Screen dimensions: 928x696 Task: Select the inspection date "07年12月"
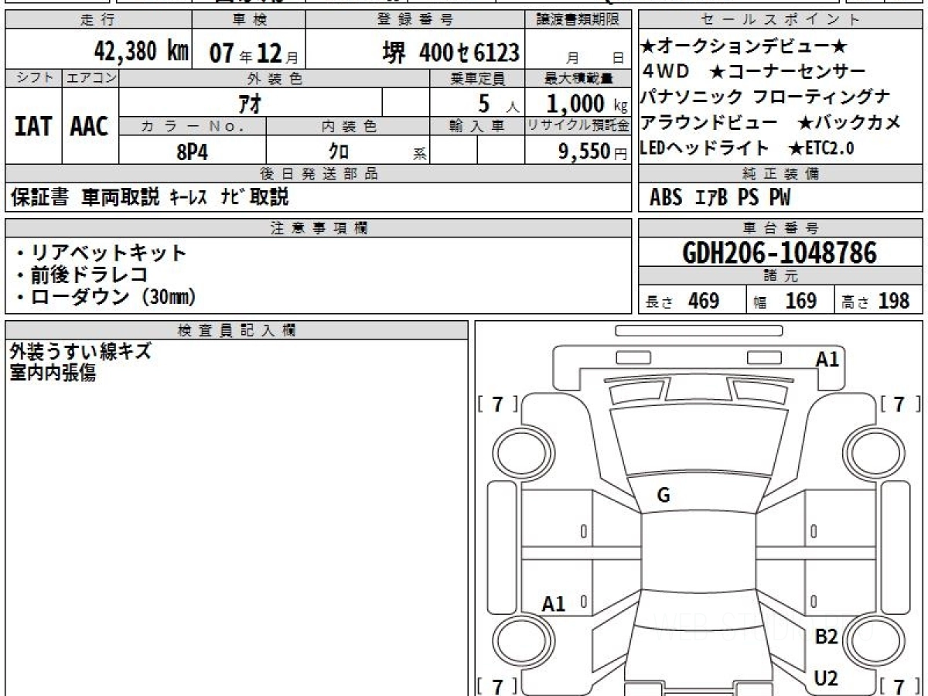pyautogui.click(x=254, y=53)
